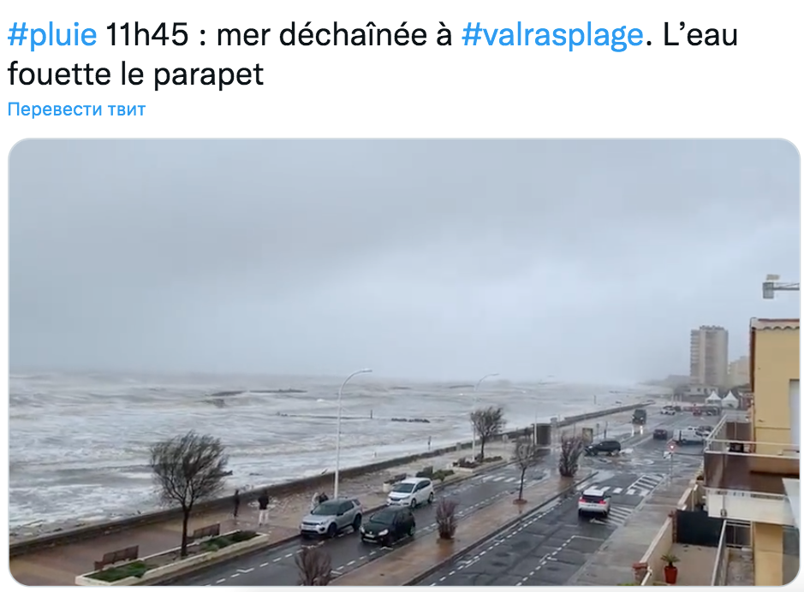Screen dimensions: 804x592
Task: Click the pedestrians standing near the parapet
Action: tap(250, 505)
